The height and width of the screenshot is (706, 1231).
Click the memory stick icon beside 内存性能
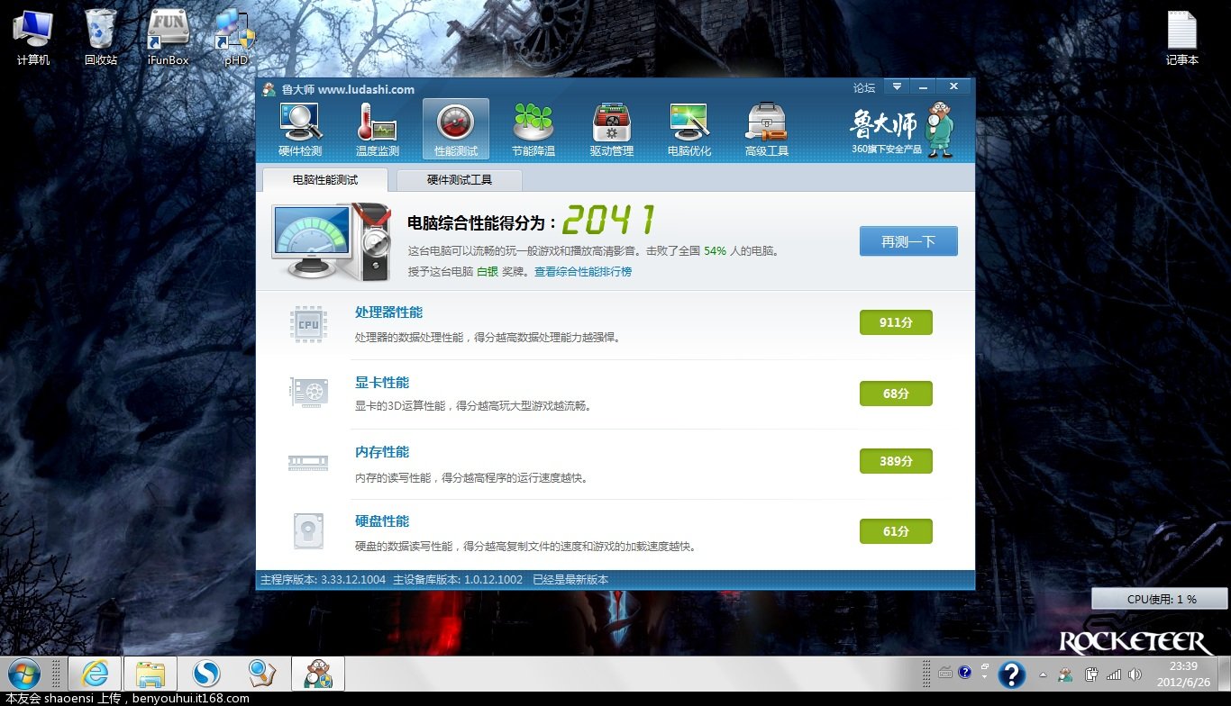308,463
